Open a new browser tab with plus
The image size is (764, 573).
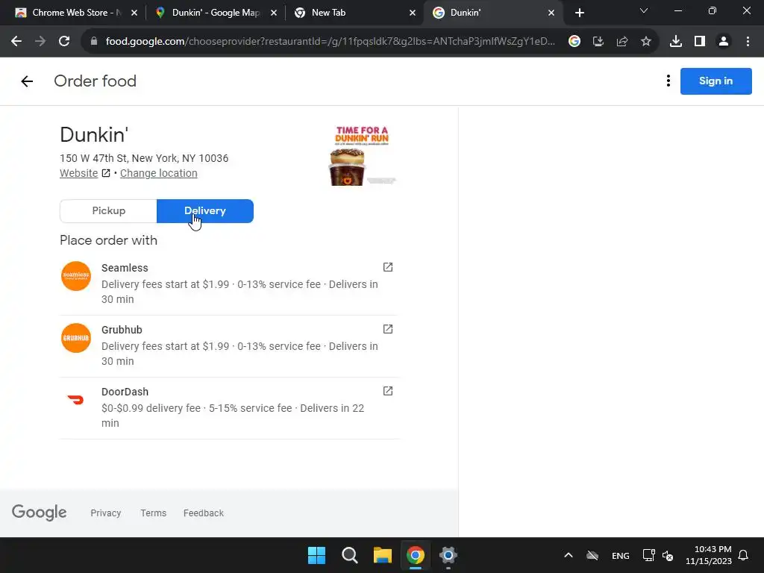[x=579, y=13]
